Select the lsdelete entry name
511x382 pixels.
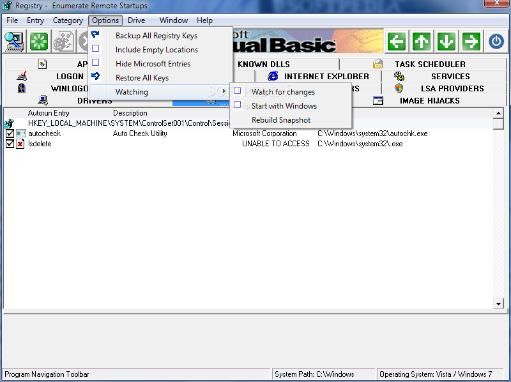point(40,144)
